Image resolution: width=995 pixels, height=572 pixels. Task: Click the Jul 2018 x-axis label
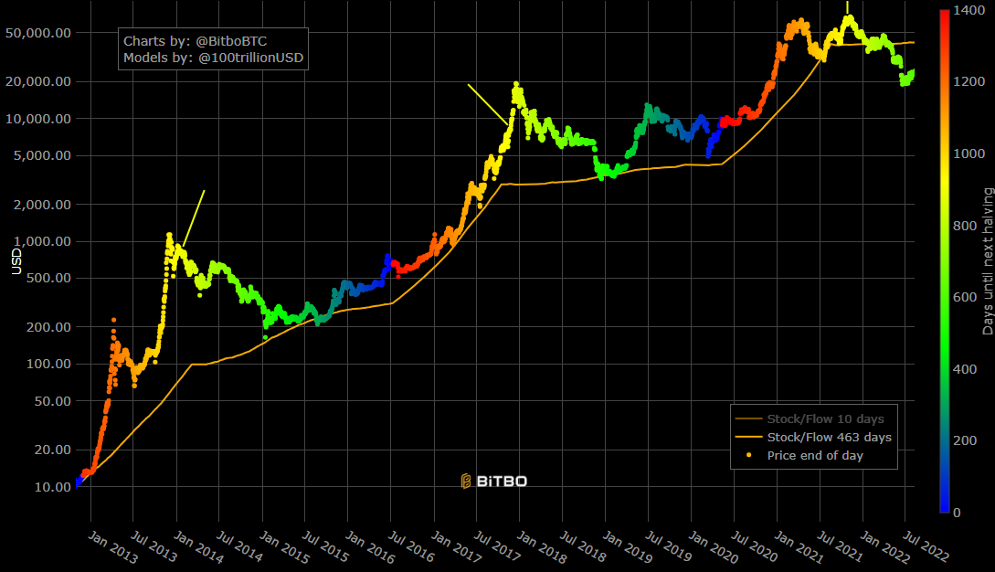[583, 547]
